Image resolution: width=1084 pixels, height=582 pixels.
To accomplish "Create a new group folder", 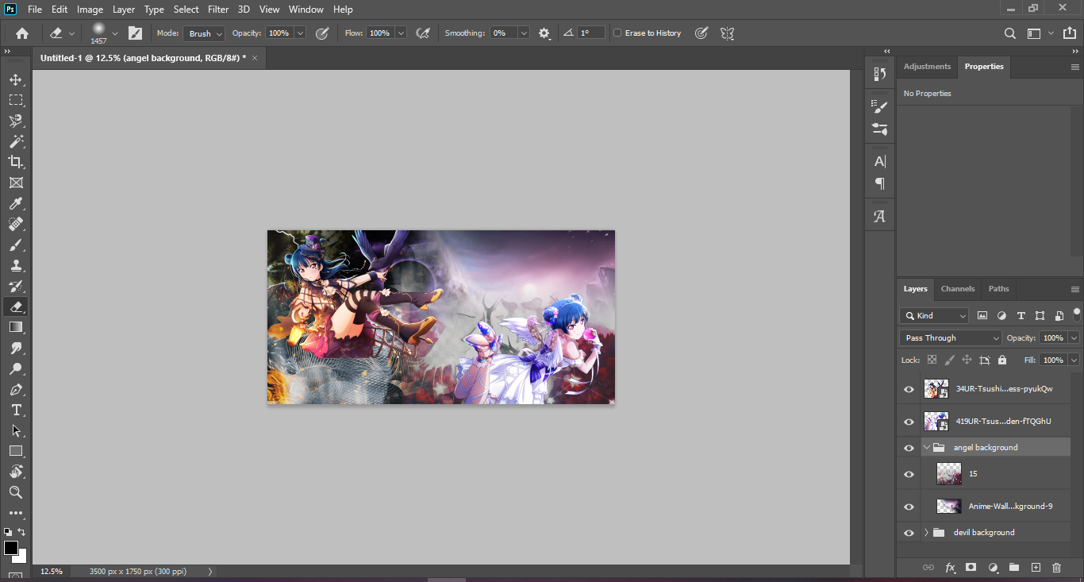I will pyautogui.click(x=1013, y=568).
